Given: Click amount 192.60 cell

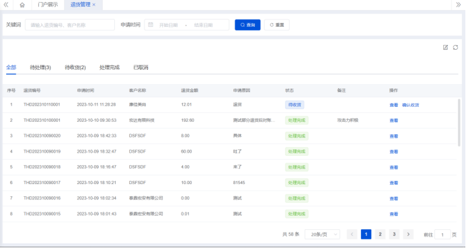Looking at the screenshot, I should [188, 120].
